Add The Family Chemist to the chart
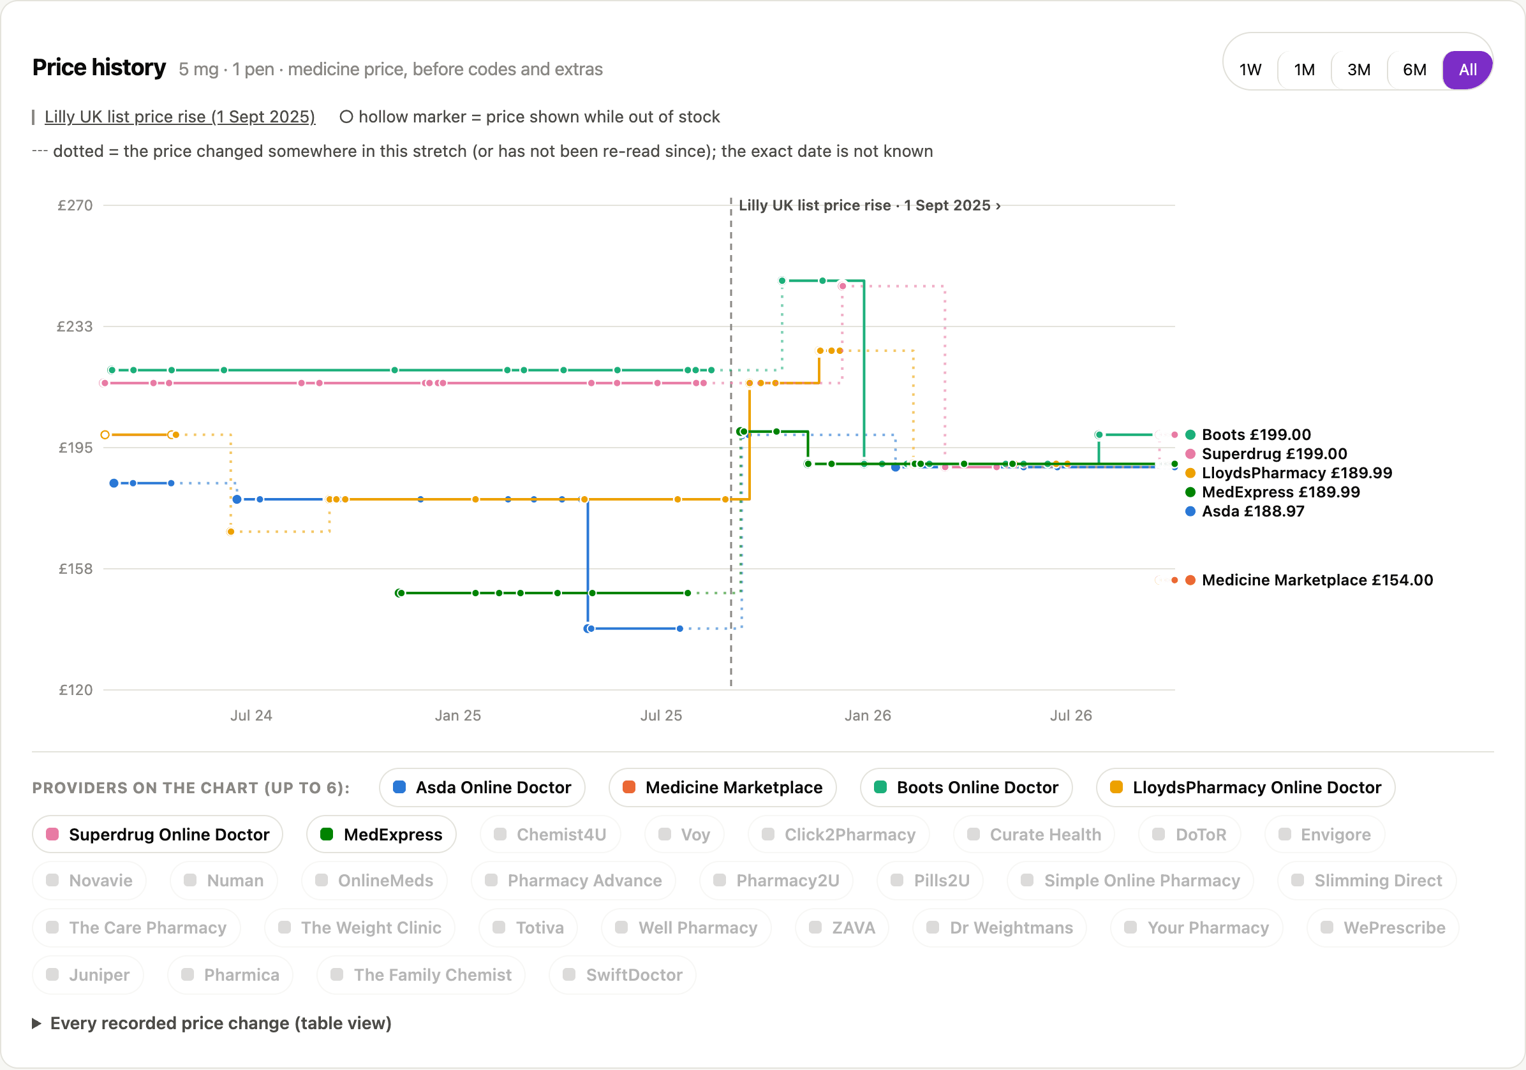Viewport: 1526px width, 1070px height. 420,975
